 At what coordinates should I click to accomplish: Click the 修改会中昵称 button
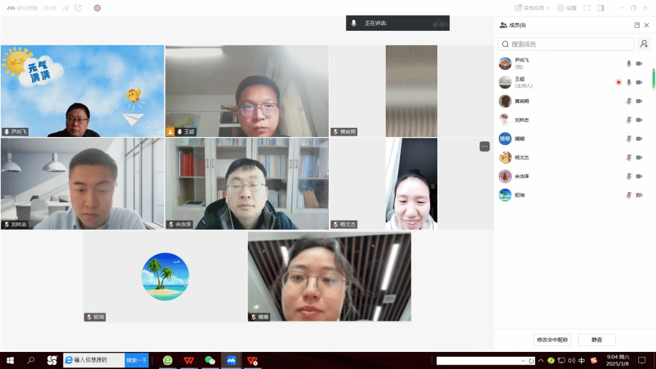point(552,340)
